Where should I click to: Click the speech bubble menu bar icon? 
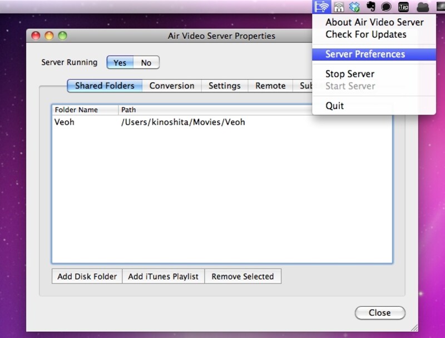386,7
